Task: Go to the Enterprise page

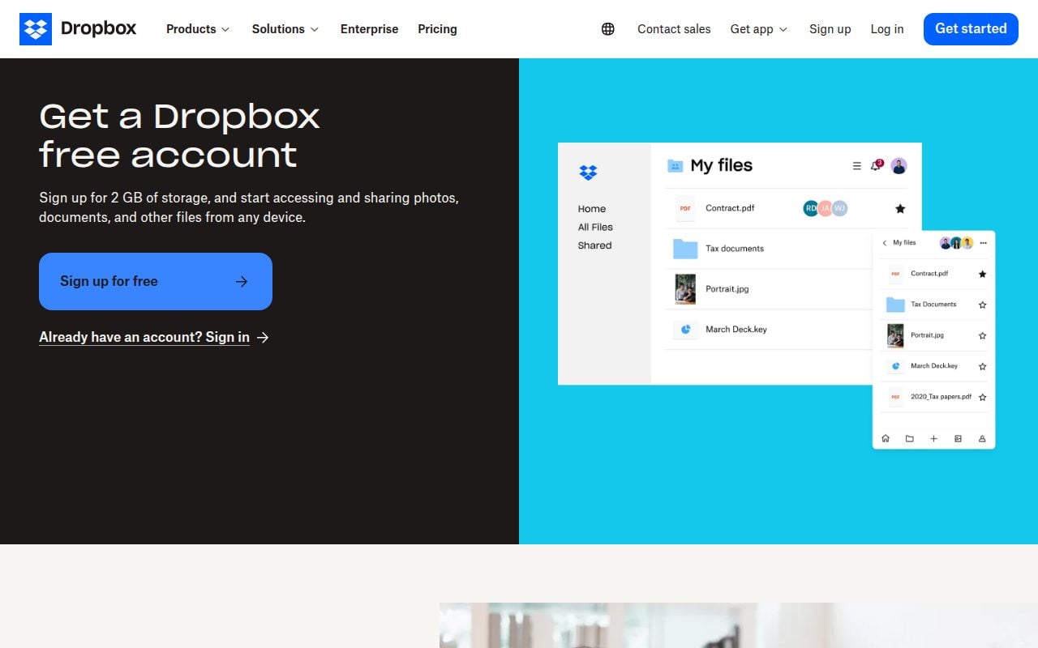Action: [369, 29]
